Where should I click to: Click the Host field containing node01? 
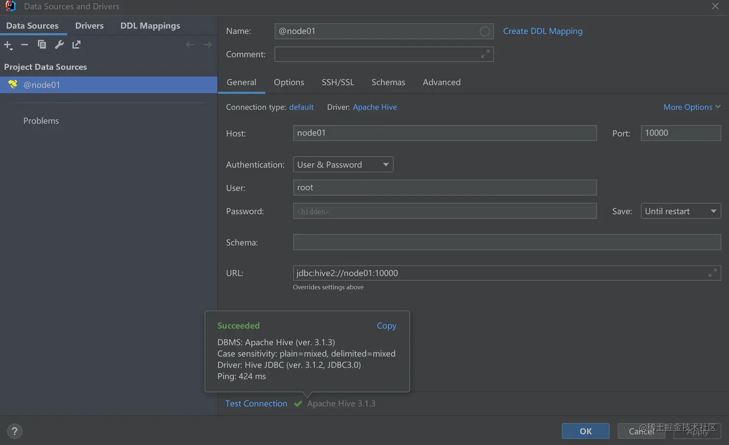tap(445, 133)
